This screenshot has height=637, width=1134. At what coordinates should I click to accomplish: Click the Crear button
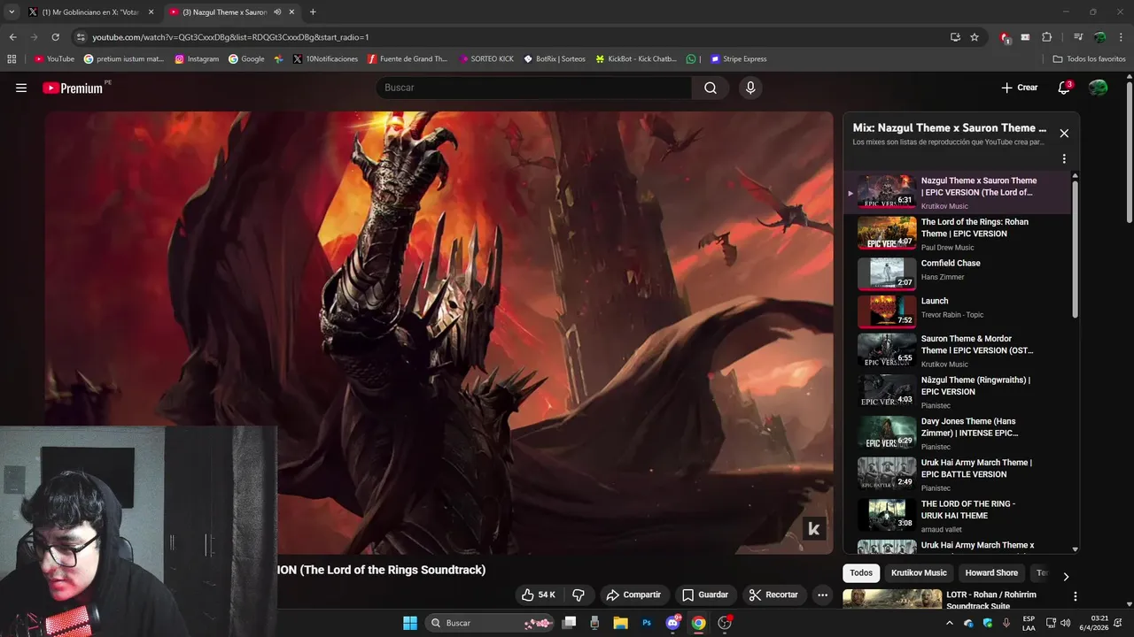[1019, 88]
